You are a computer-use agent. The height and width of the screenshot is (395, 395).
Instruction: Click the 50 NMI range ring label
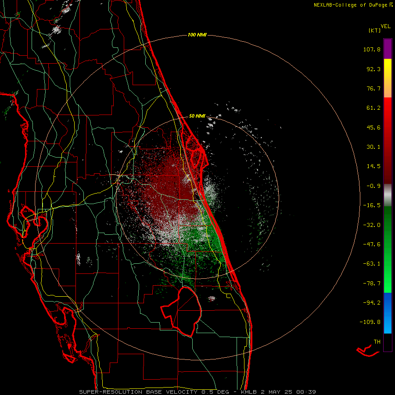click(197, 116)
